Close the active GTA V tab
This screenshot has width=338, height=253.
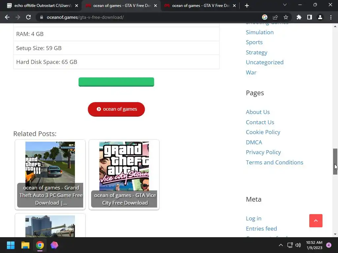tap(155, 6)
